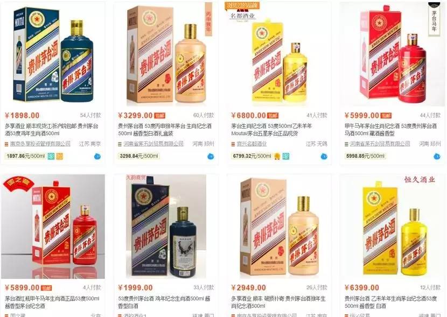
Task: Click the blue chat icon on the ¥3299.00 listing
Action: coord(211,157)
